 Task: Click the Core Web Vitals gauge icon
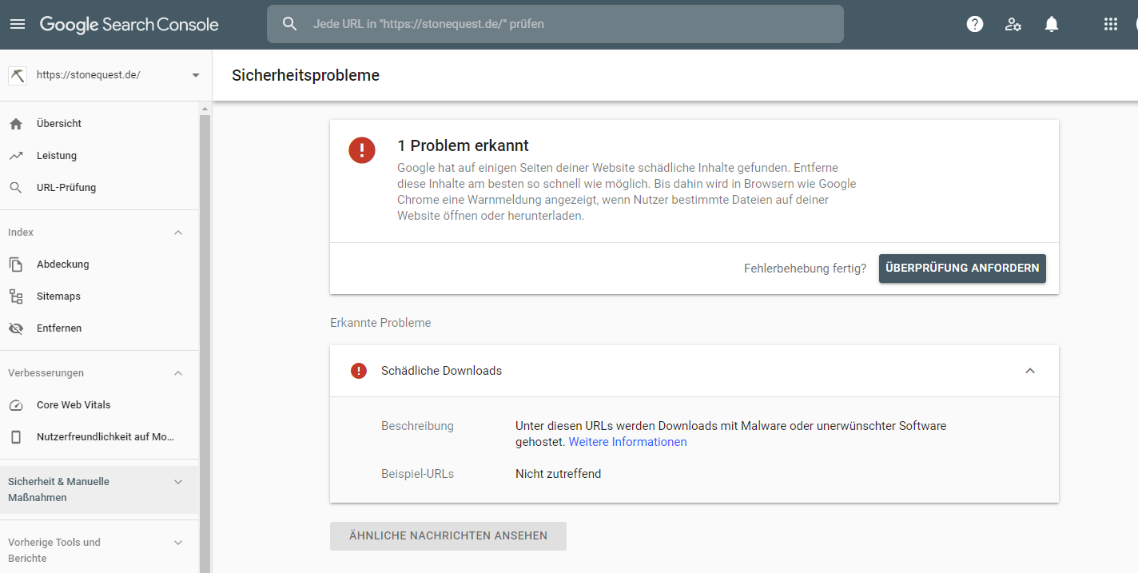16,405
